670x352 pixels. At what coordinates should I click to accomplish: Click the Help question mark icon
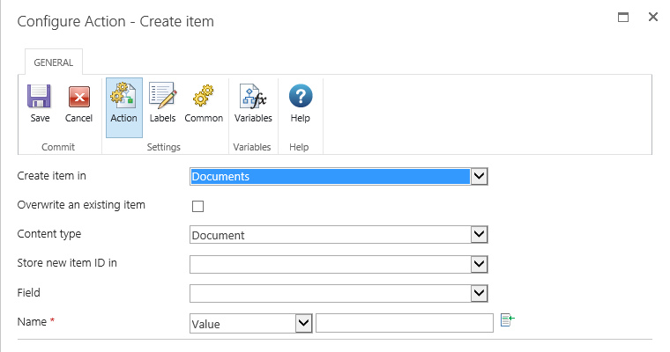pyautogui.click(x=301, y=96)
